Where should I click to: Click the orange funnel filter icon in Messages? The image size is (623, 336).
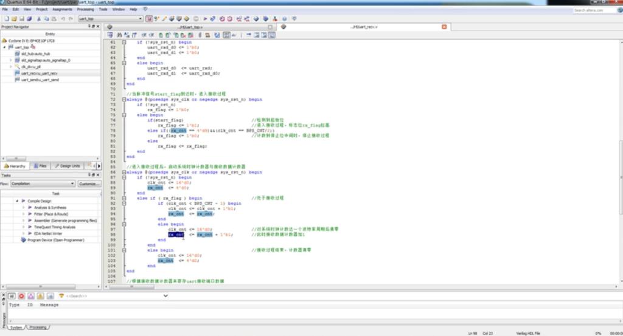[61, 296]
